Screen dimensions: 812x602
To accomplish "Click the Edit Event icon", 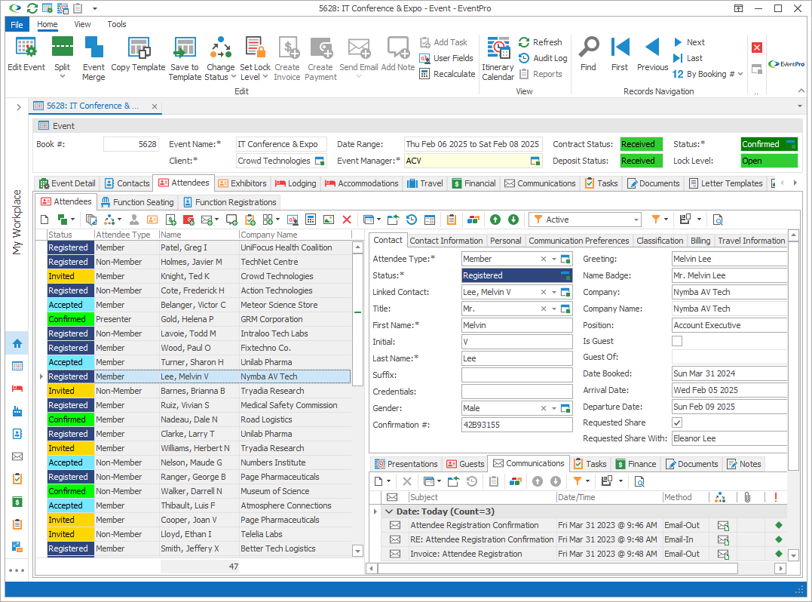I will click(26, 49).
